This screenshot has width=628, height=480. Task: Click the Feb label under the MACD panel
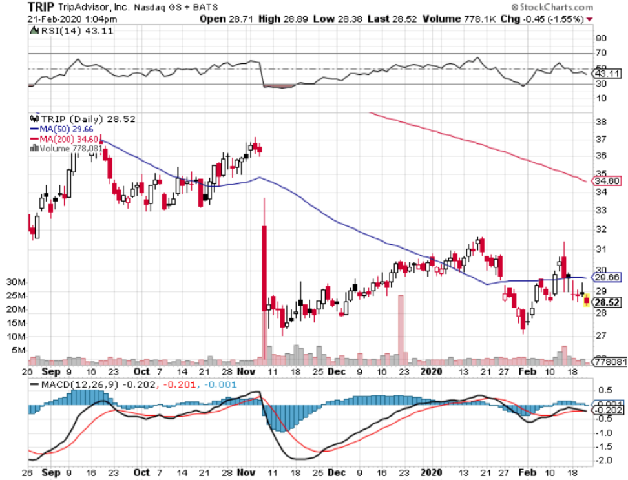tap(527, 473)
